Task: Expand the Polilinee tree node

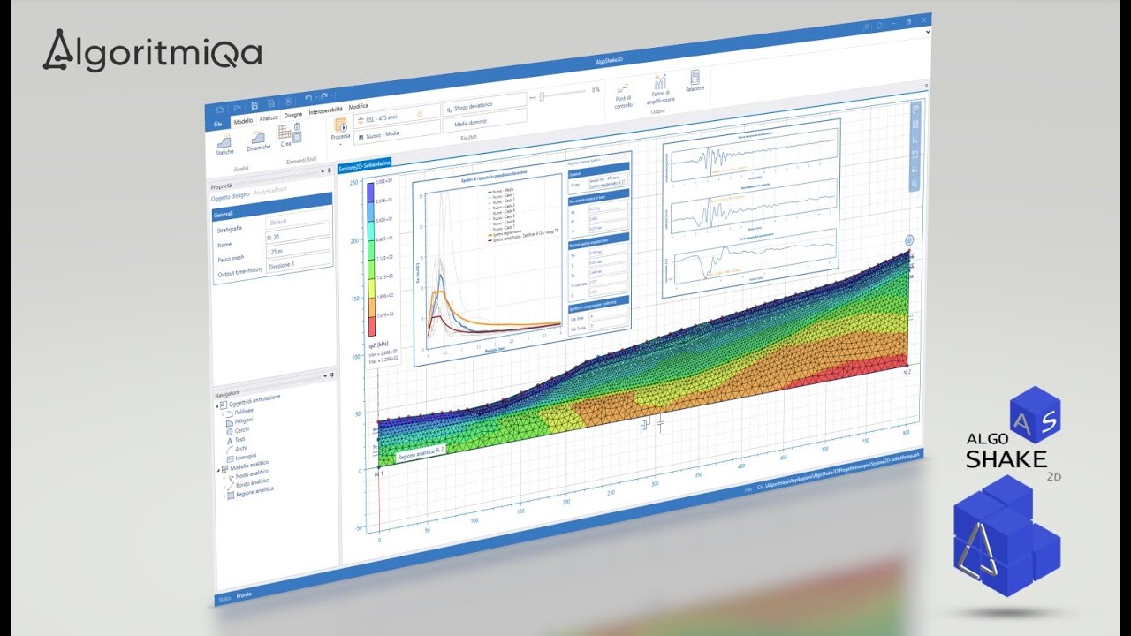Action: (x=224, y=413)
